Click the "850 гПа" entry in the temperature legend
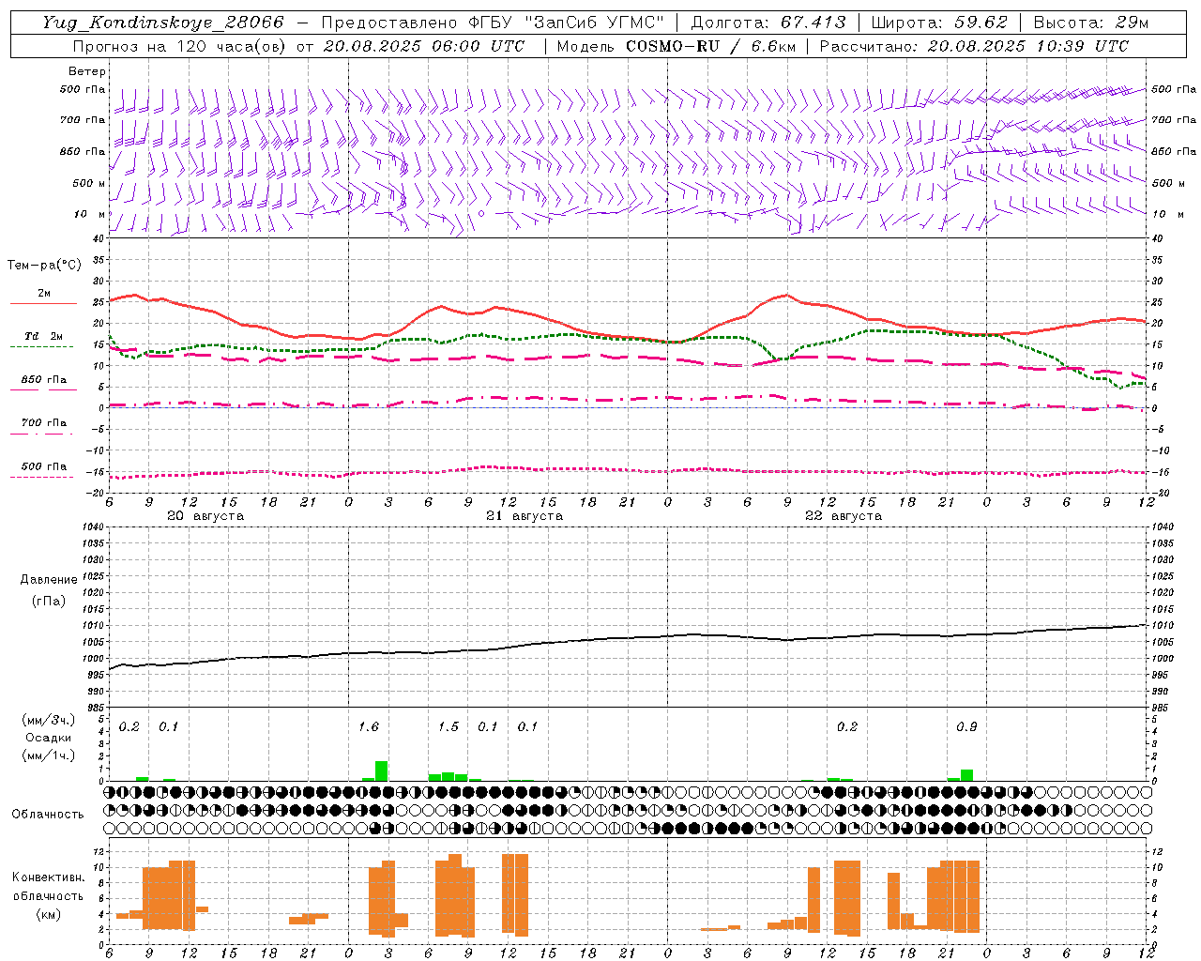The width and height of the screenshot is (1201, 961). 43,380
